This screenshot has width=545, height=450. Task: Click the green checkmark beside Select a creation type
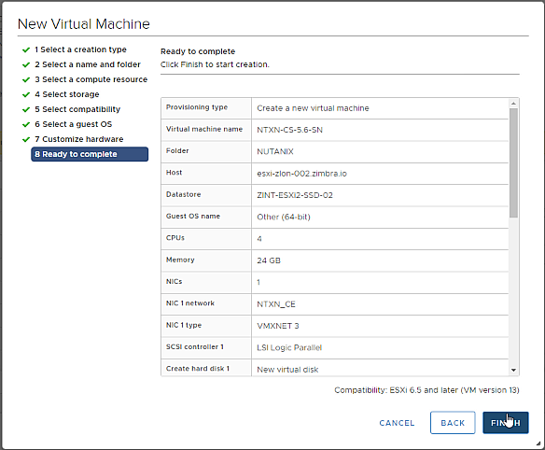pos(26,50)
